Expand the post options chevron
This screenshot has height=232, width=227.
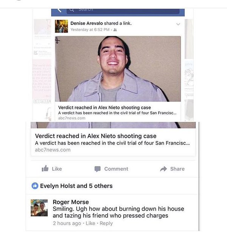click(x=178, y=24)
